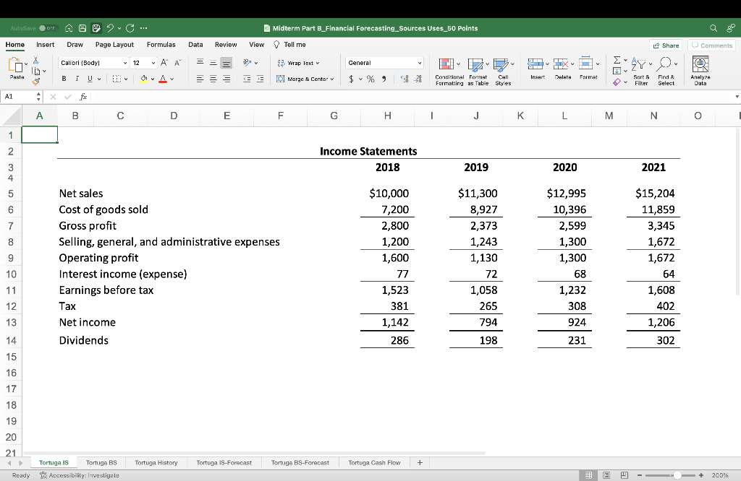This screenshot has width=741, height=481.
Task: Toggle Bold formatting
Action: (64, 79)
